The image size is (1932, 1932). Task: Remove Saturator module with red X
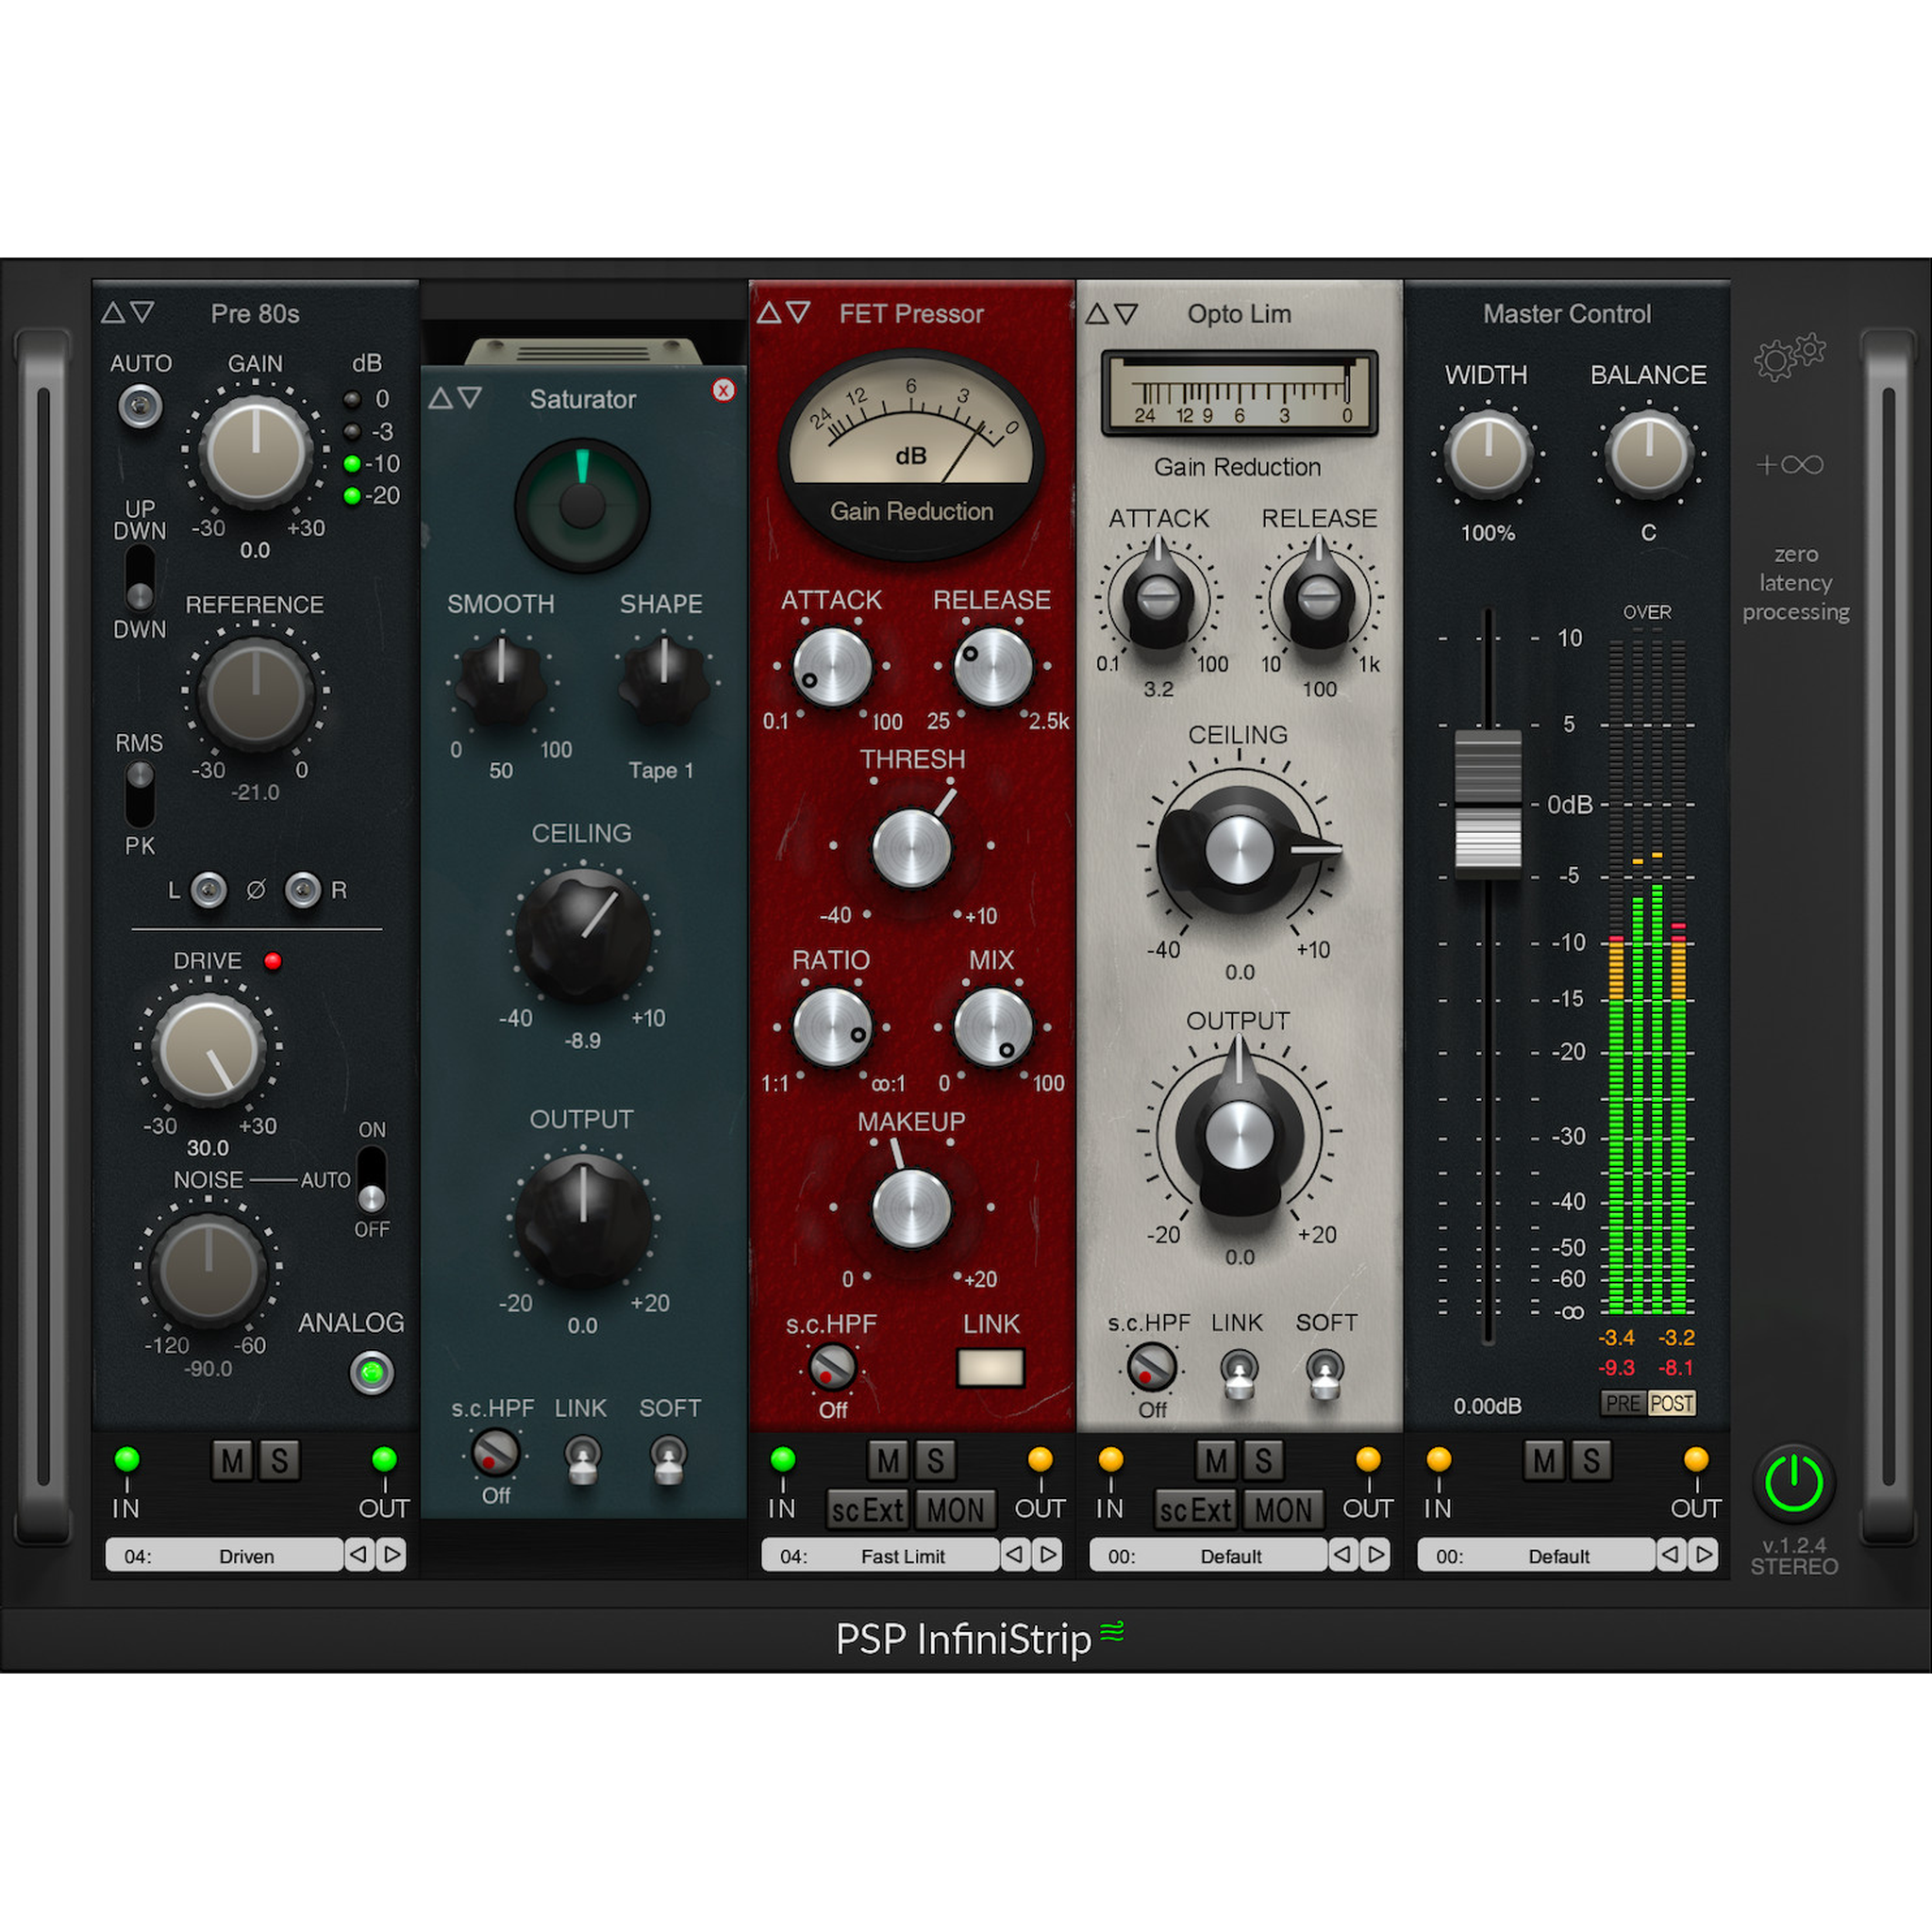click(723, 390)
